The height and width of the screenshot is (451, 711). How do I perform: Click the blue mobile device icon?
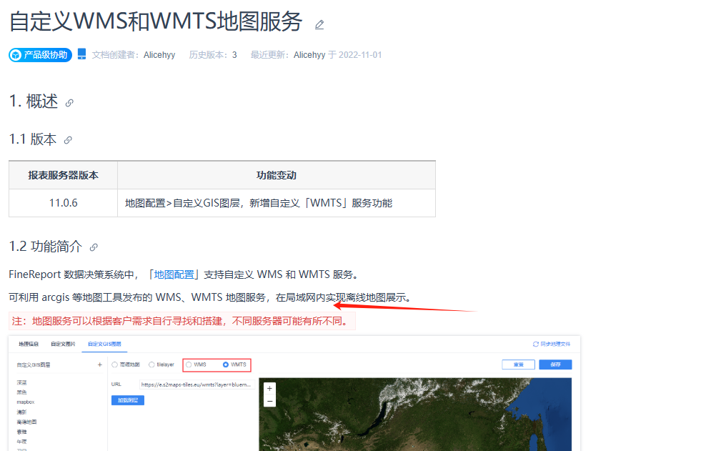(81, 54)
